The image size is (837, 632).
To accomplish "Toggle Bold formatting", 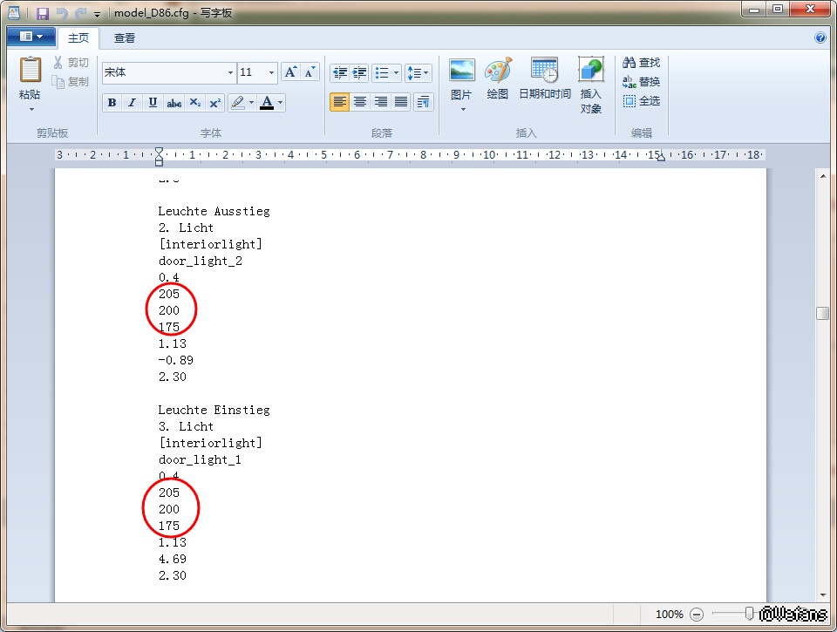I will (112, 103).
